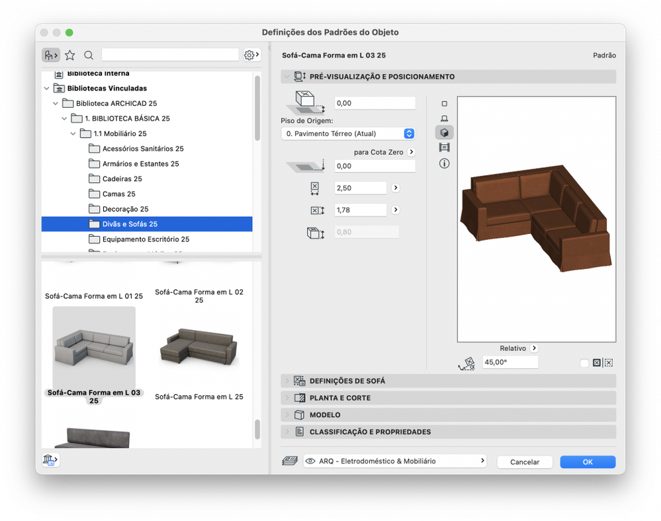Collapse the 1.1 Mobiliário 25 folder
Viewport: 661px width, 521px height.
(x=73, y=134)
